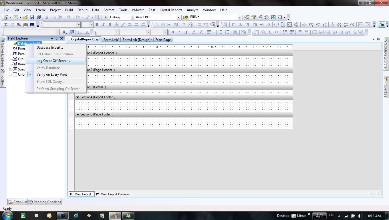Close the Field Explorer panel
This screenshot has height=220, width=389.
(x=61, y=38)
